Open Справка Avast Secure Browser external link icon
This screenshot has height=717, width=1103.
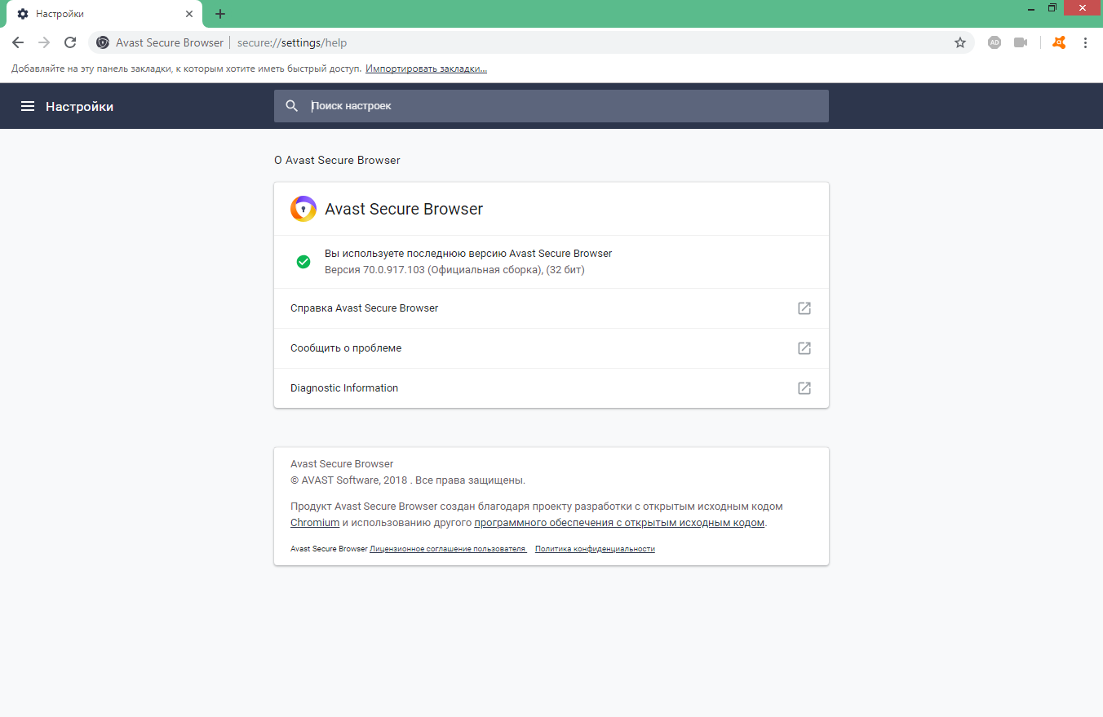pos(804,308)
